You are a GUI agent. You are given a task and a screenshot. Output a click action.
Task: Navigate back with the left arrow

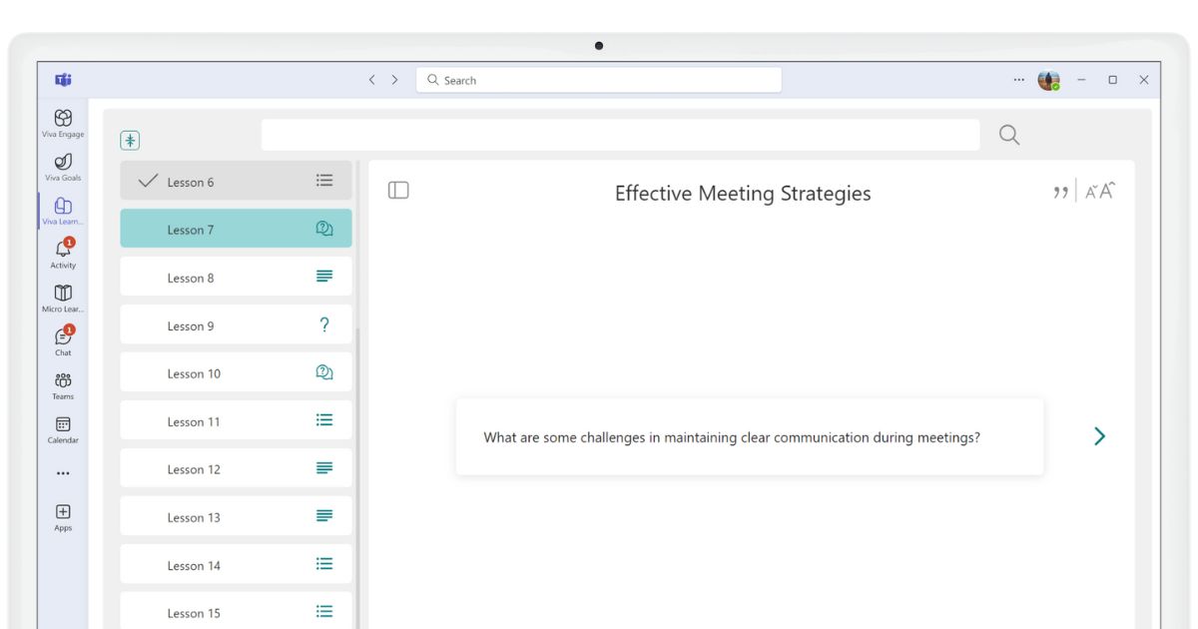(372, 80)
